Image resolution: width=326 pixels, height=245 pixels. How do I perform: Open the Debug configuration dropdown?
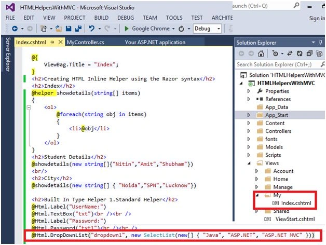[x=207, y=29]
